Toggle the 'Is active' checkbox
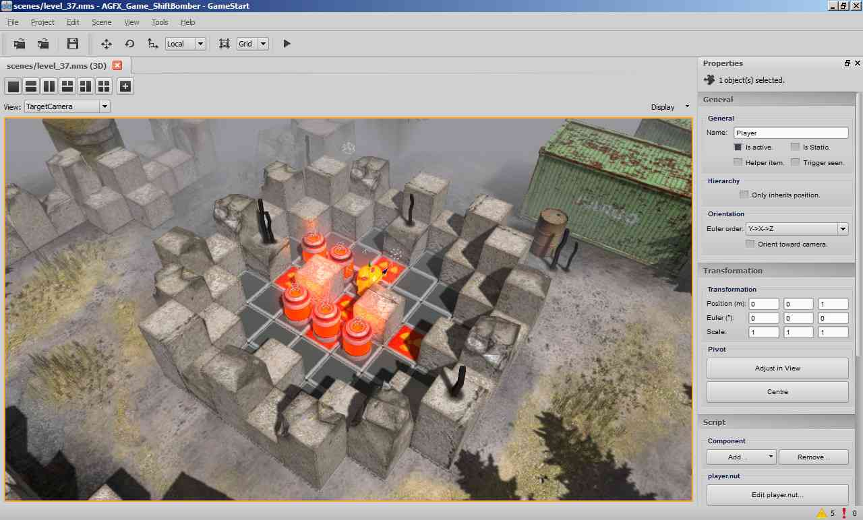863x520 pixels. pos(738,147)
